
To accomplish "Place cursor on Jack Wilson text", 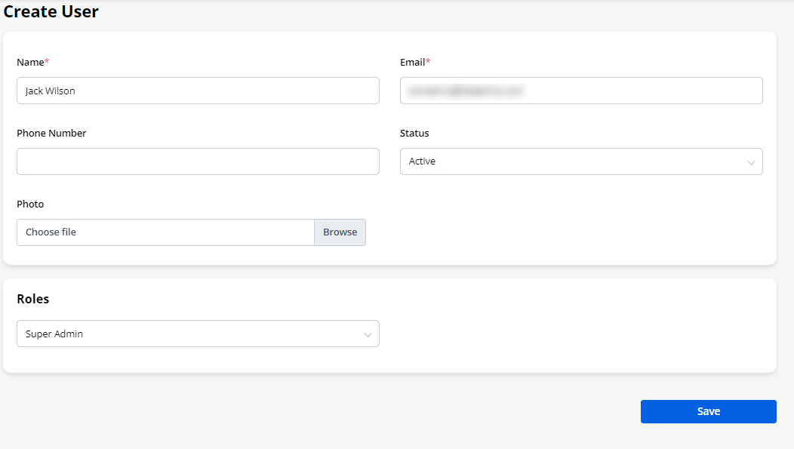I will [50, 91].
